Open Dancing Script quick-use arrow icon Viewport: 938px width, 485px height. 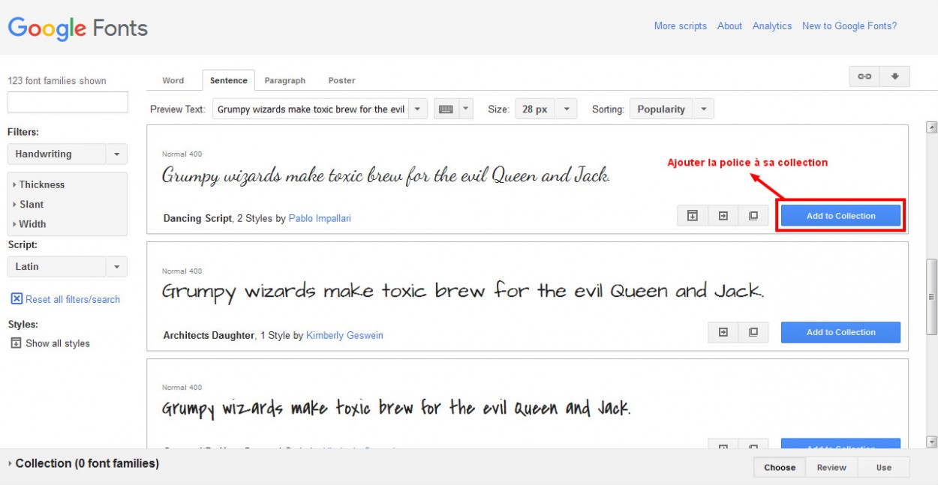[723, 216]
